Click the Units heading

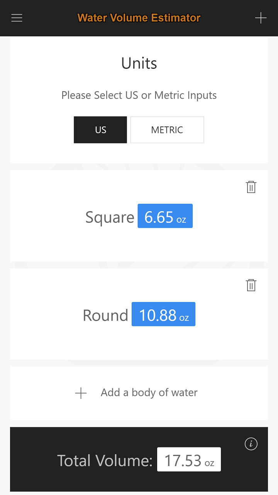tap(139, 63)
